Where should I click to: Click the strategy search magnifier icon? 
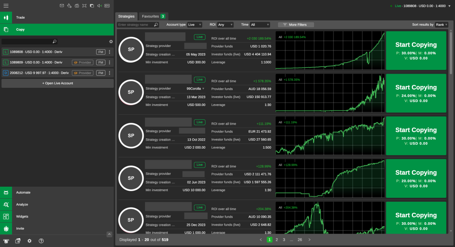156,24
